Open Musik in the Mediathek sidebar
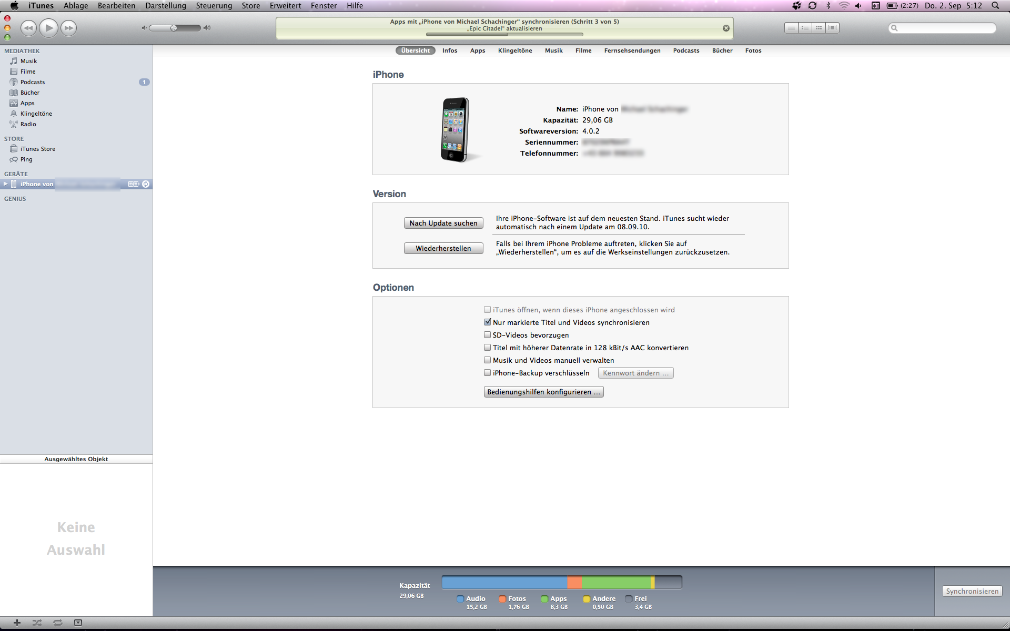 tap(76, 61)
